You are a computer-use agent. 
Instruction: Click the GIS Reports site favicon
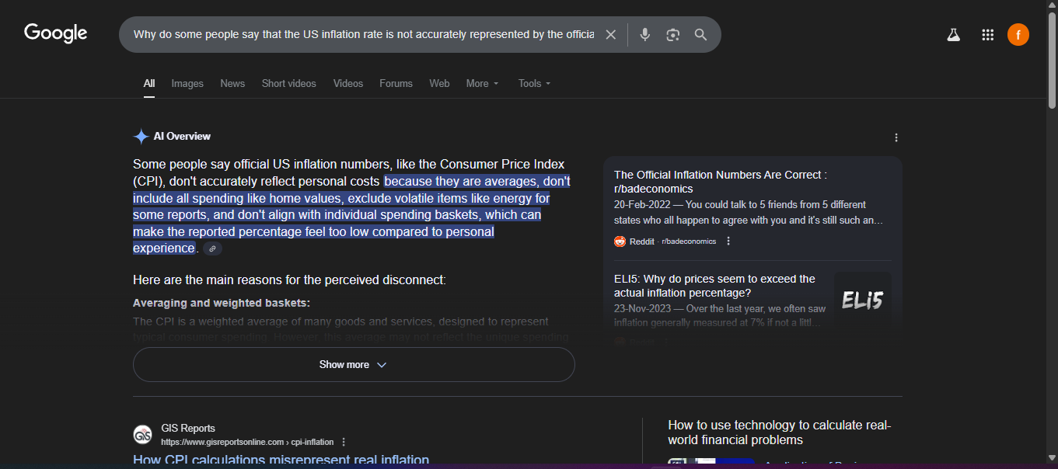142,435
